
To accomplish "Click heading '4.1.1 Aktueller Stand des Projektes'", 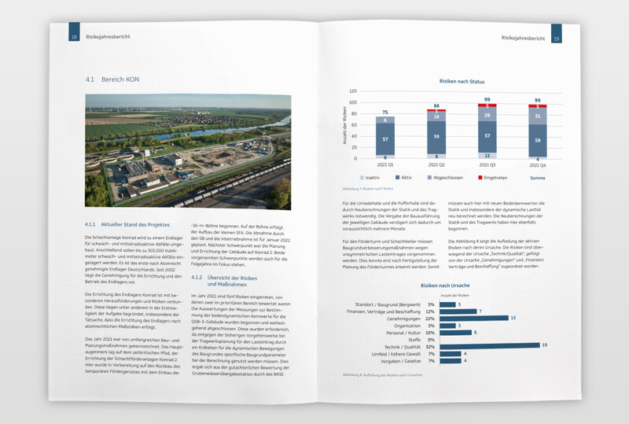I will [127, 224].
